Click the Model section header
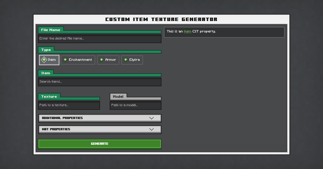The height and width of the screenshot is (169, 323). (x=118, y=96)
